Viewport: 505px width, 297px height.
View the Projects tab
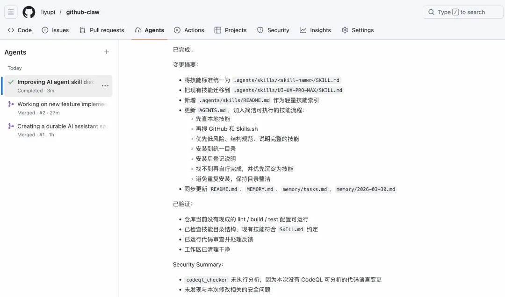pyautogui.click(x=230, y=30)
